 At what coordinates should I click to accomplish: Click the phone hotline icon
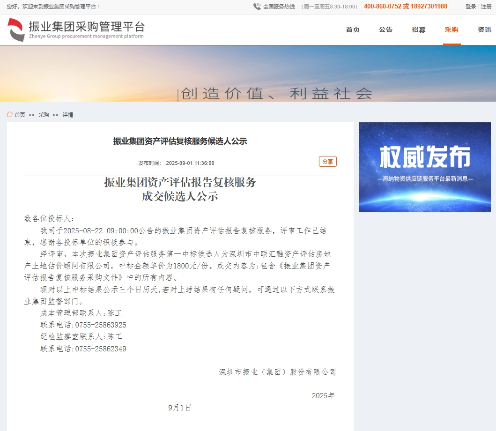point(257,7)
